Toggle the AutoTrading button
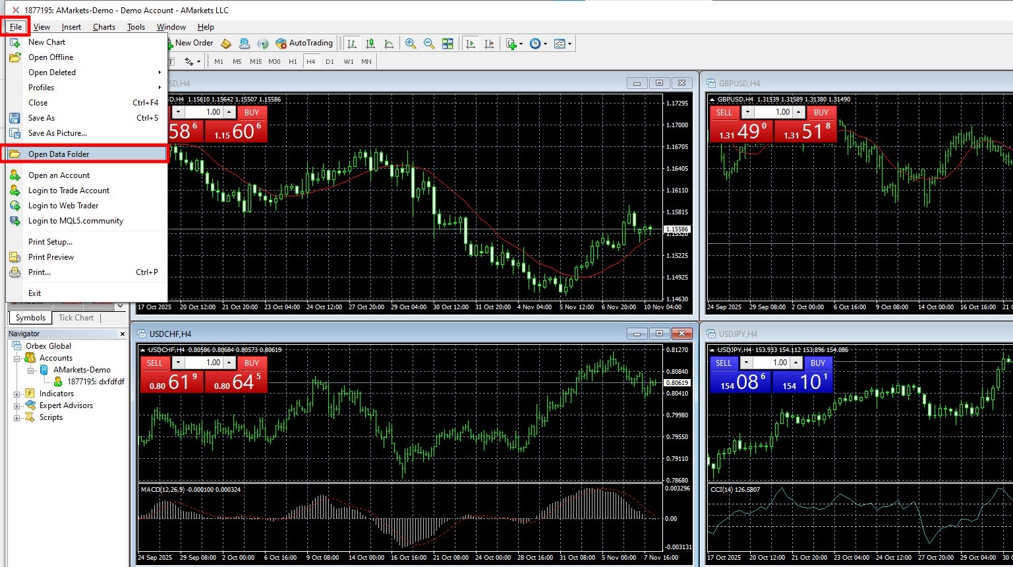1013x567 pixels. tap(304, 43)
